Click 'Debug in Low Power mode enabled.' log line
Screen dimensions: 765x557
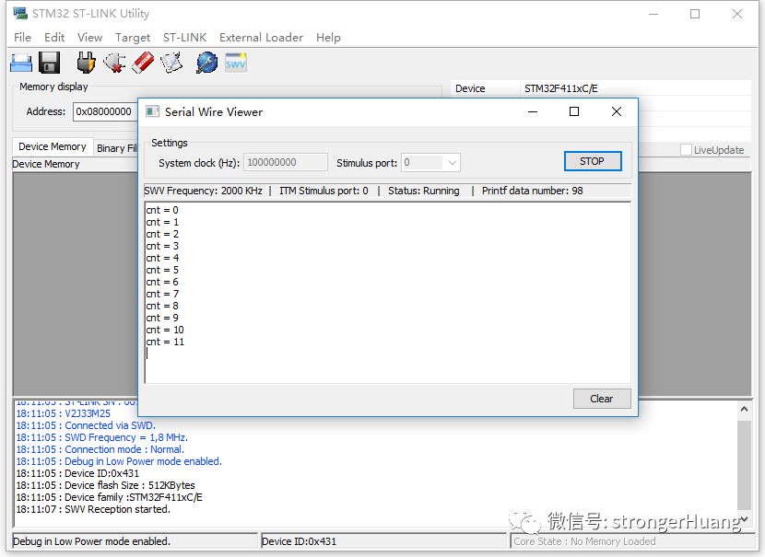coord(119,461)
